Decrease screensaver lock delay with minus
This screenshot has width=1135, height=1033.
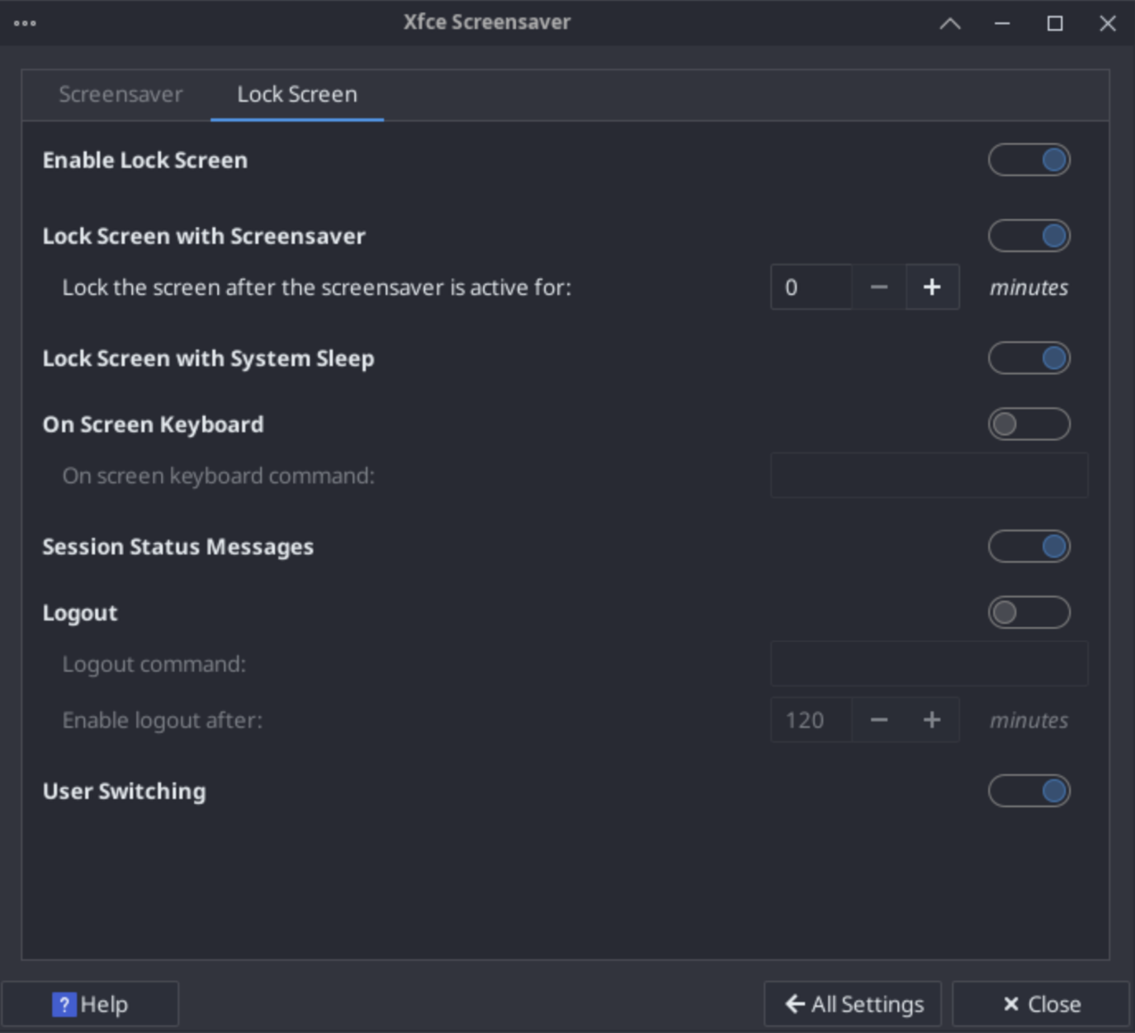[879, 287]
